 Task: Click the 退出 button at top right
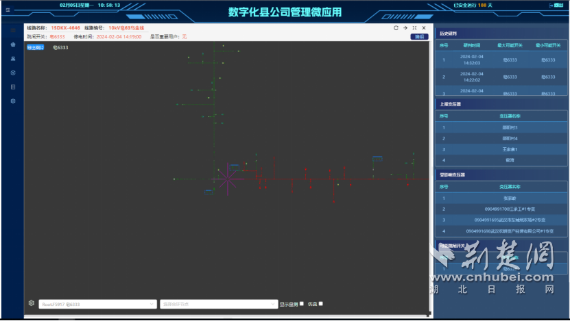558,5
